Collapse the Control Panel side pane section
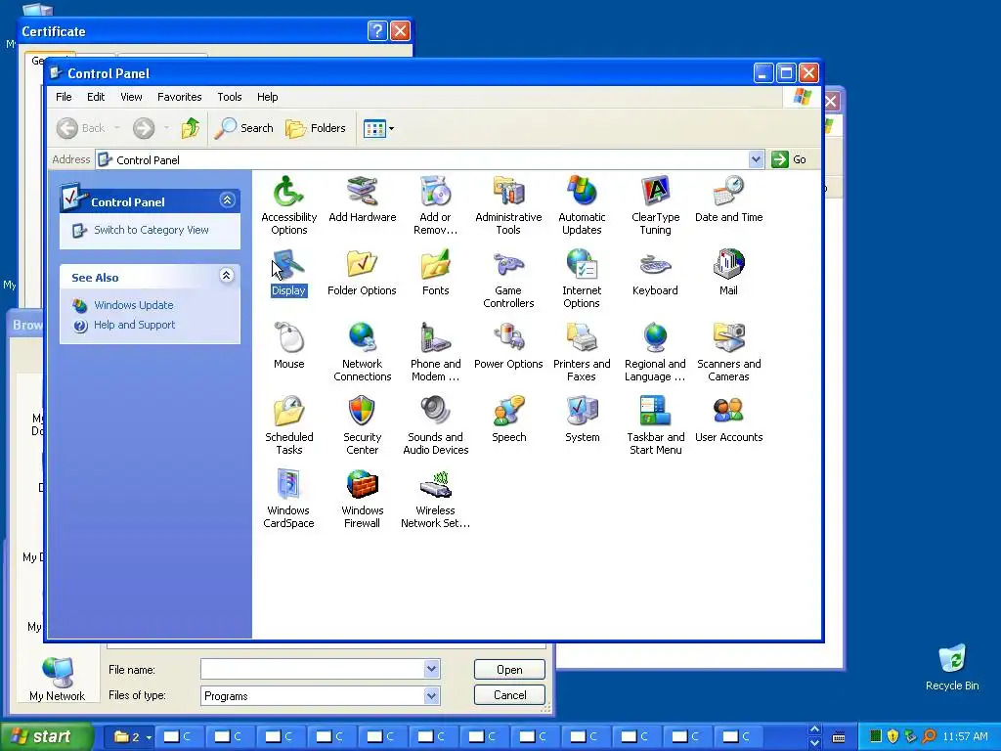The image size is (1001, 751). pos(227,200)
